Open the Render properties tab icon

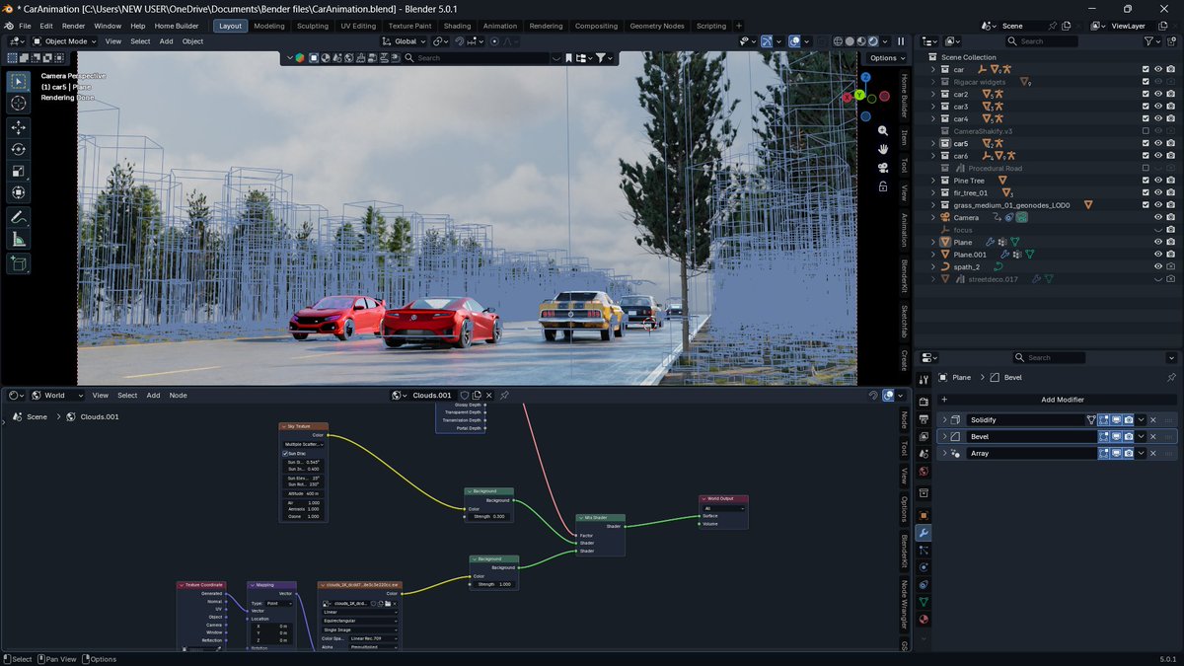point(924,402)
